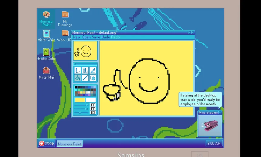Click Open in the paint menu
The width and height of the screenshot is (261, 157).
click(86, 37)
